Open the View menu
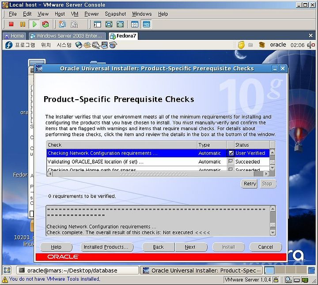This screenshot has width=318, height=285. click(x=43, y=14)
